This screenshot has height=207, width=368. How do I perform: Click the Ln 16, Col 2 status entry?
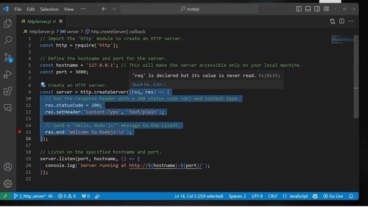pyautogui.click(x=199, y=196)
